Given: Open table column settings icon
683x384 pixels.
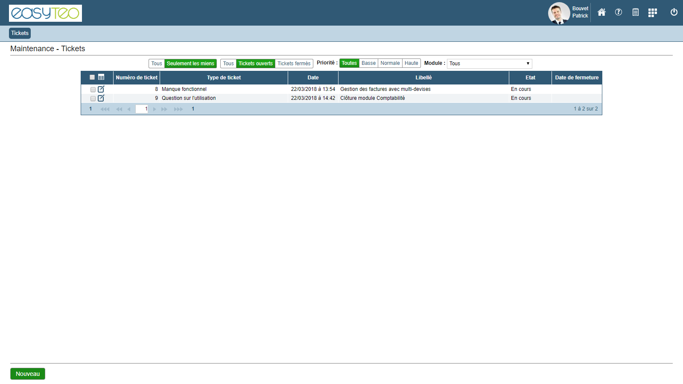Looking at the screenshot, I should (x=101, y=77).
